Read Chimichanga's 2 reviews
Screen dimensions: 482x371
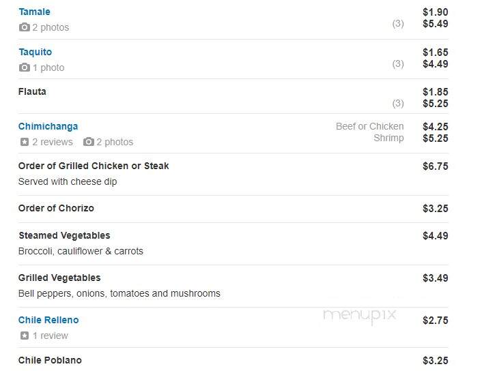point(53,142)
